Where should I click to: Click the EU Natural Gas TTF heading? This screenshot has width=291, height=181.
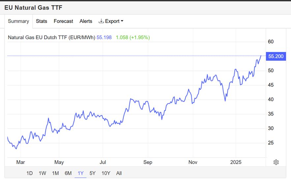point(33,8)
